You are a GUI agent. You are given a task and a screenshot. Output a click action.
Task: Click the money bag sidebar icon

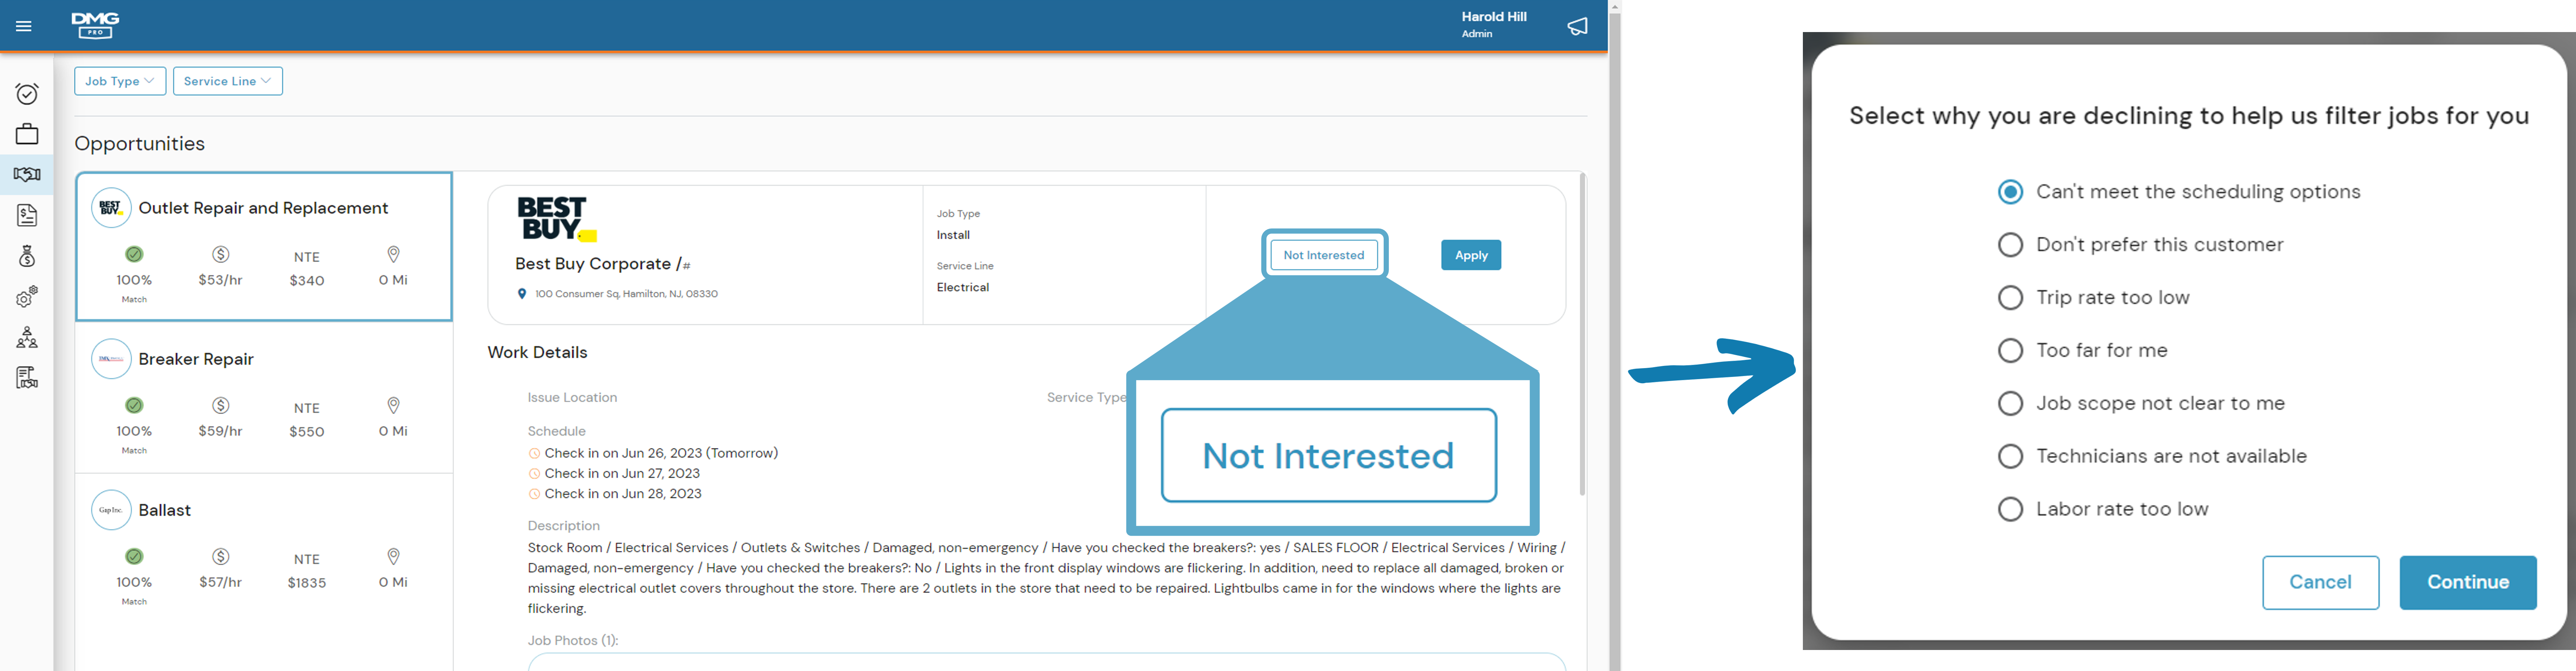click(x=27, y=257)
